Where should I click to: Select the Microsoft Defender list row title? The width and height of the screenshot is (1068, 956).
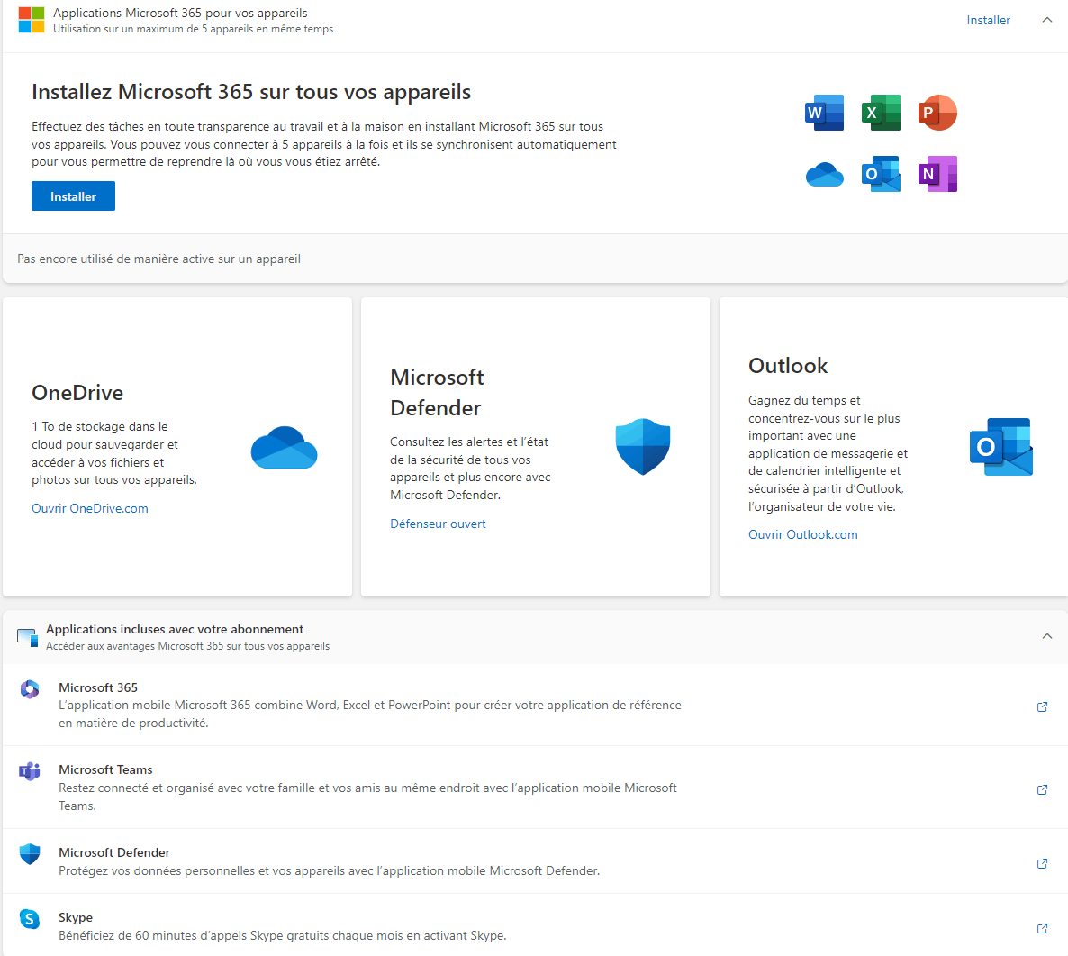click(x=114, y=852)
